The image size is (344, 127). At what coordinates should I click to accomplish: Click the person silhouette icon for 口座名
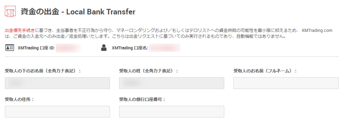[104, 48]
